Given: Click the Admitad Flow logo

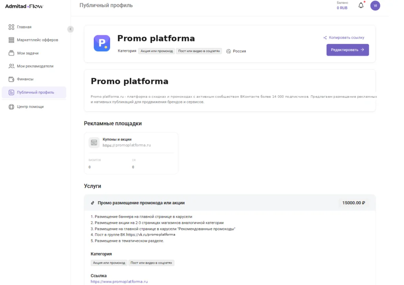Looking at the screenshot, I should [x=24, y=6].
